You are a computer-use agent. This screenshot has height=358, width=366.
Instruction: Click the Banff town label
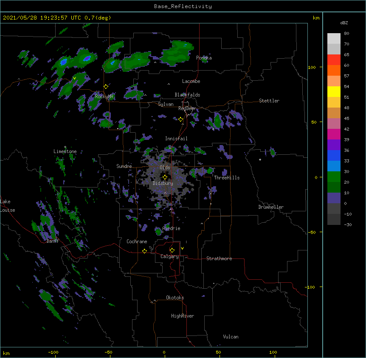click(53, 241)
